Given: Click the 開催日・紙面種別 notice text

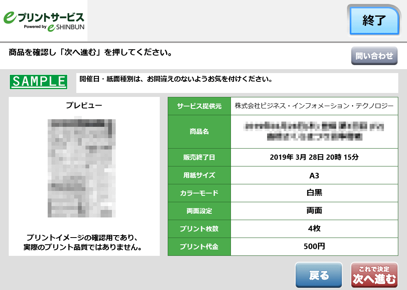Looking at the screenshot, I should pyautogui.click(x=176, y=79).
